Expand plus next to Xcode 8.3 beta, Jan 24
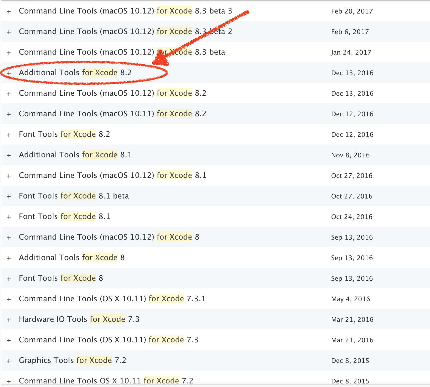This screenshot has height=387, width=430. click(9, 53)
